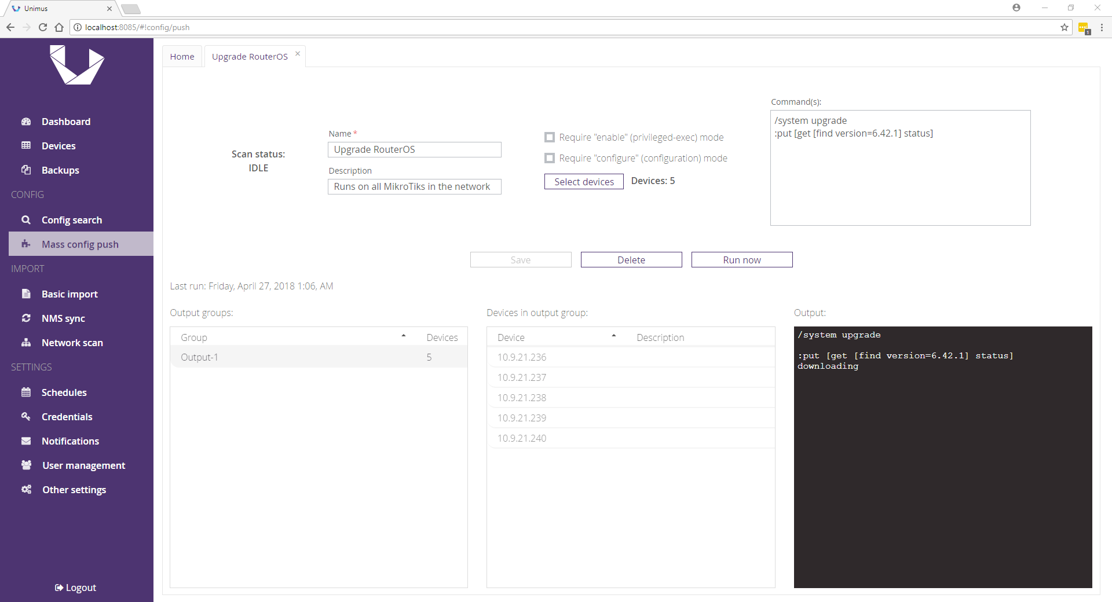Click the Devices column header in output groups

tap(442, 337)
